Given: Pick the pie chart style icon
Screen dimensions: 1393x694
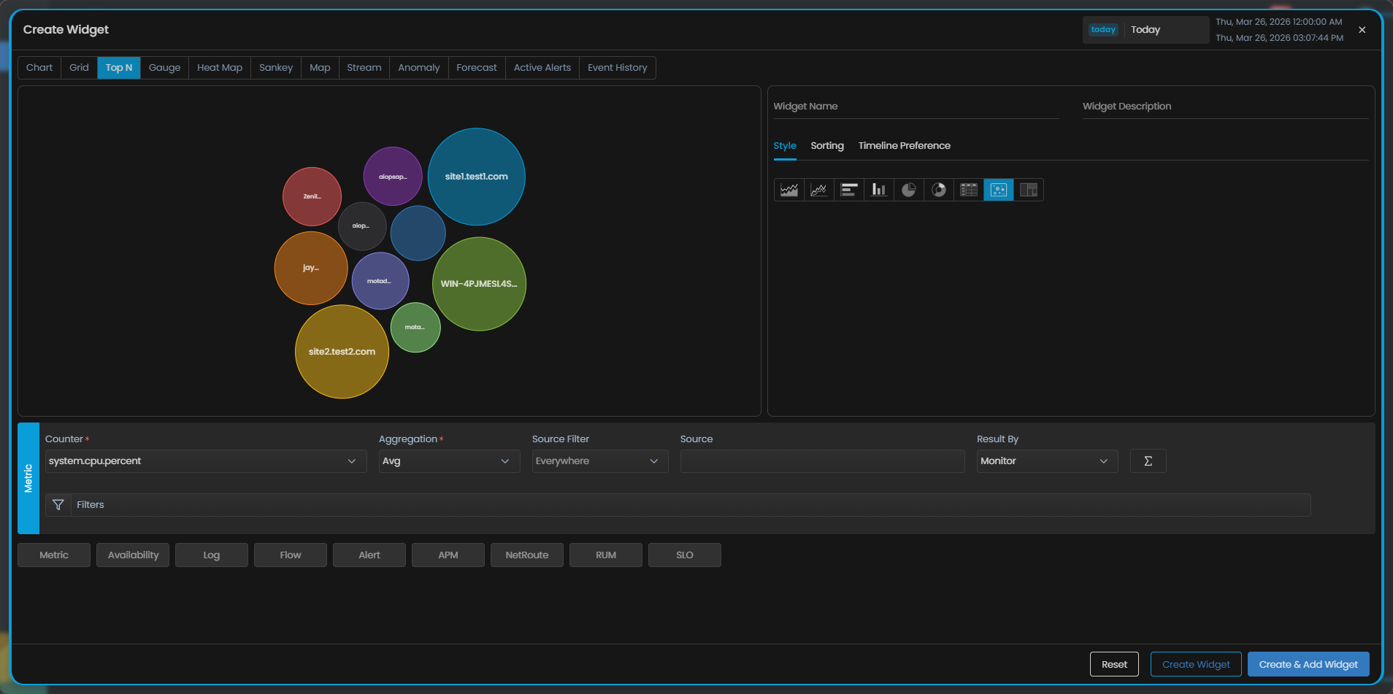Looking at the screenshot, I should [x=908, y=190].
